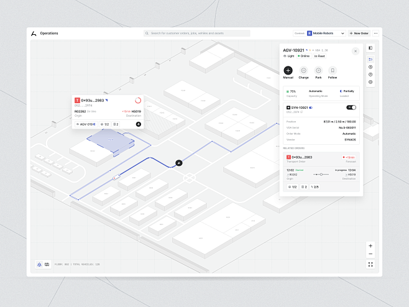Viewport: 409px width, 307px height.
Task: Enter fullscreen map view
Action: [x=370, y=264]
